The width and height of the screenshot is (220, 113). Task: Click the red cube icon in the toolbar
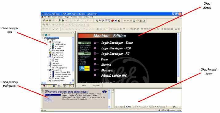113,21
